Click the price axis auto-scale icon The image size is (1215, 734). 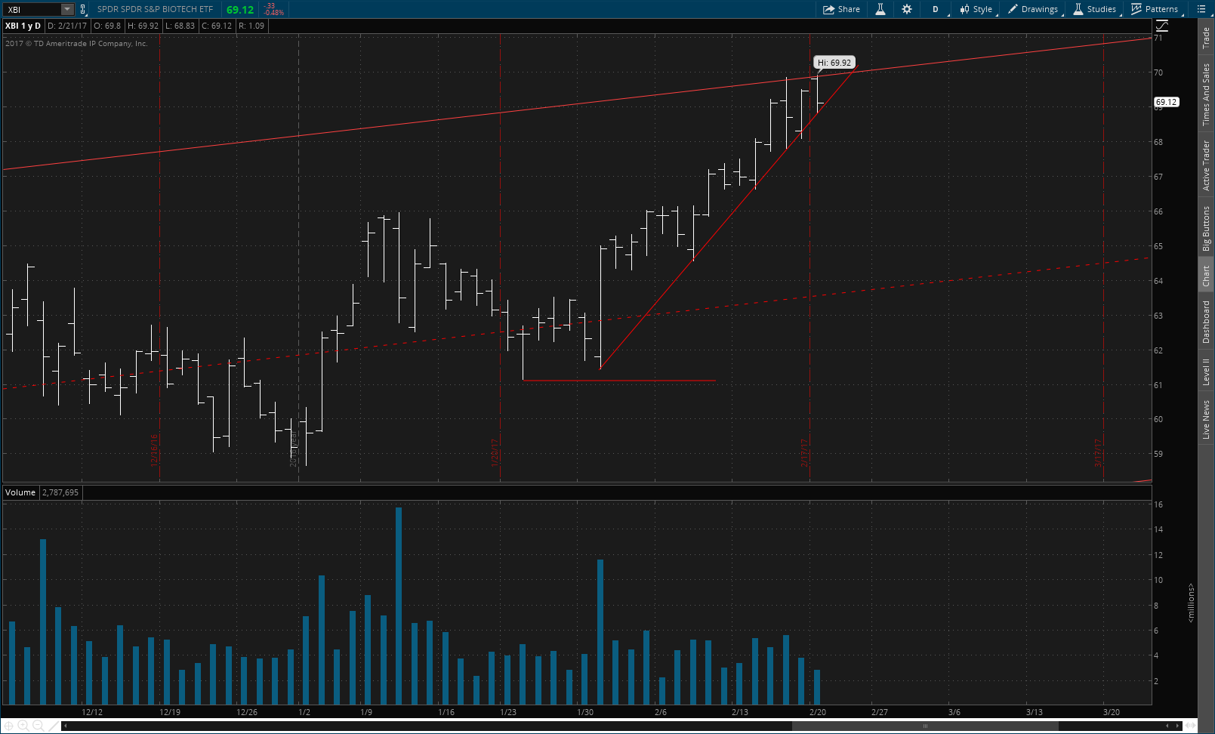pos(1162,26)
